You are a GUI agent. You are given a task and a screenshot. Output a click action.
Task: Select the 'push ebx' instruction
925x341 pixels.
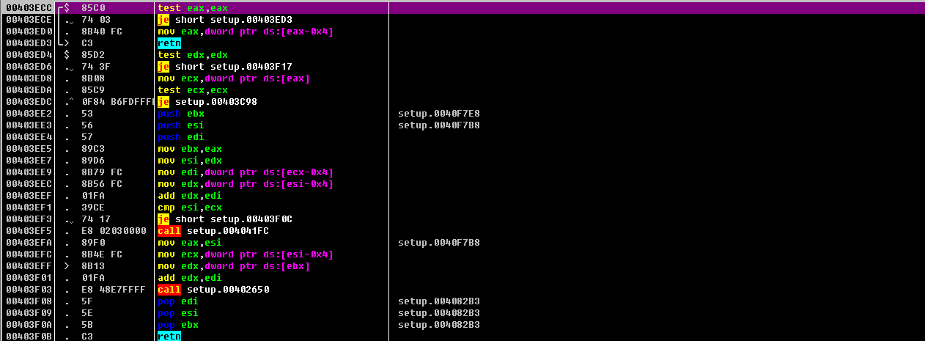pyautogui.click(x=181, y=114)
